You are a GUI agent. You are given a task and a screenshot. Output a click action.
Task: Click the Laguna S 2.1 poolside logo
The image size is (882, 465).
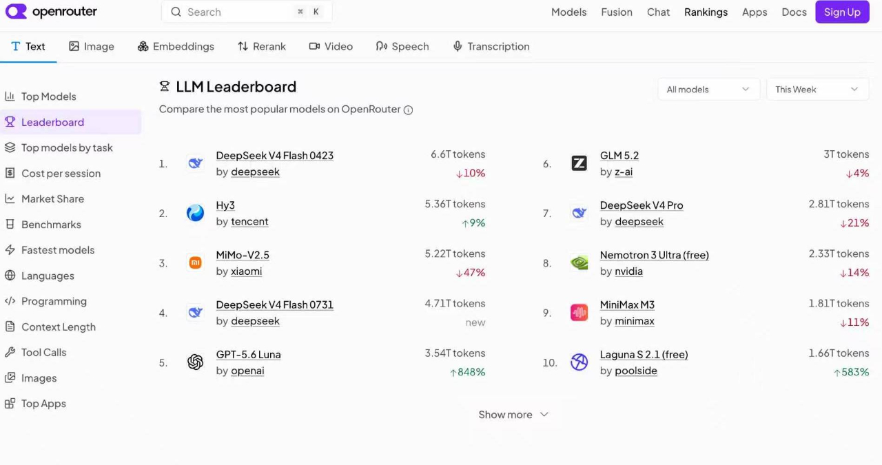tap(580, 362)
